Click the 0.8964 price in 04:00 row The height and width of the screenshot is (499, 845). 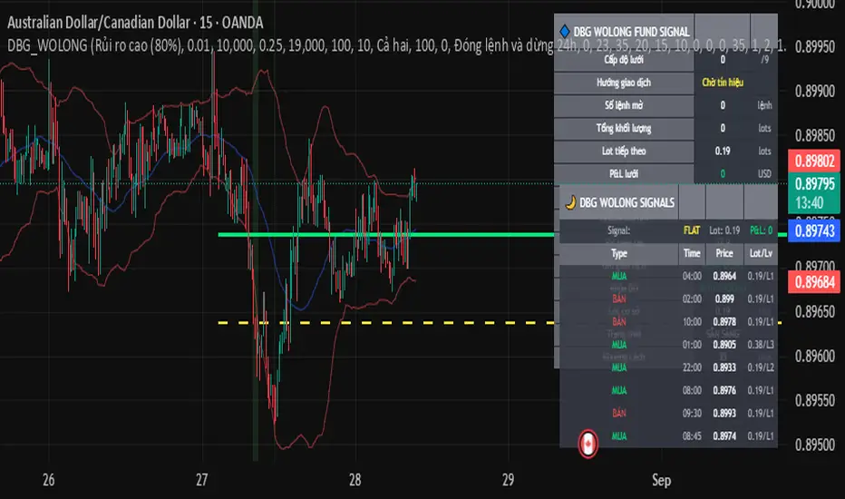point(724,276)
